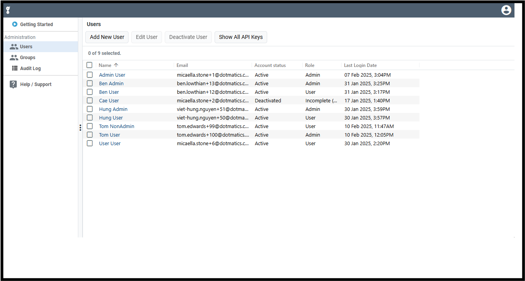Open the Tom NonAdmin name link
Viewport: 525px width, 281px height.
[116, 126]
